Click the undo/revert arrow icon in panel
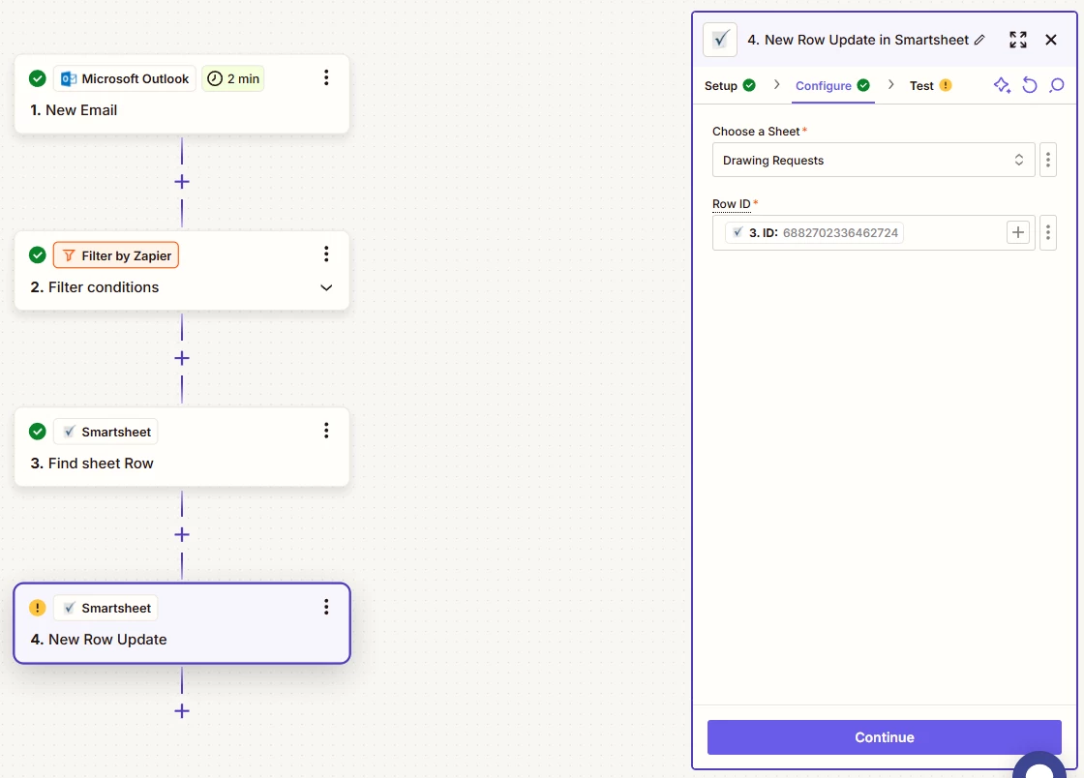Viewport: 1084px width, 778px height. click(x=1030, y=85)
